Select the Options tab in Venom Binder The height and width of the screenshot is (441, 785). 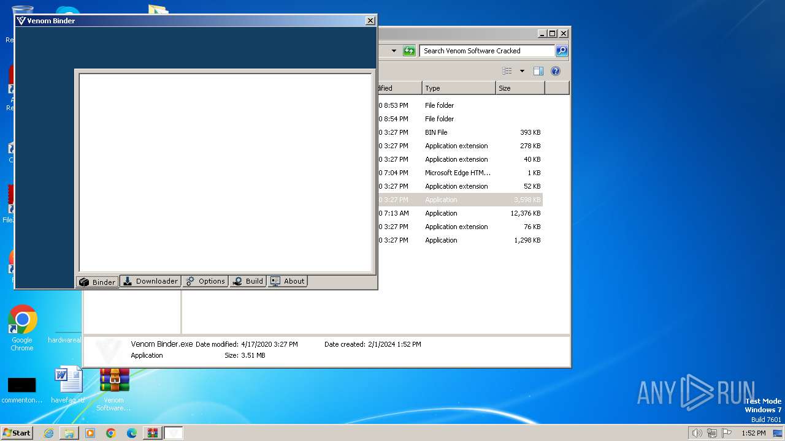pos(205,281)
